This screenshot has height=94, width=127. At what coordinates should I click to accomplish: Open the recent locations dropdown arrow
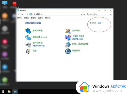25,14
